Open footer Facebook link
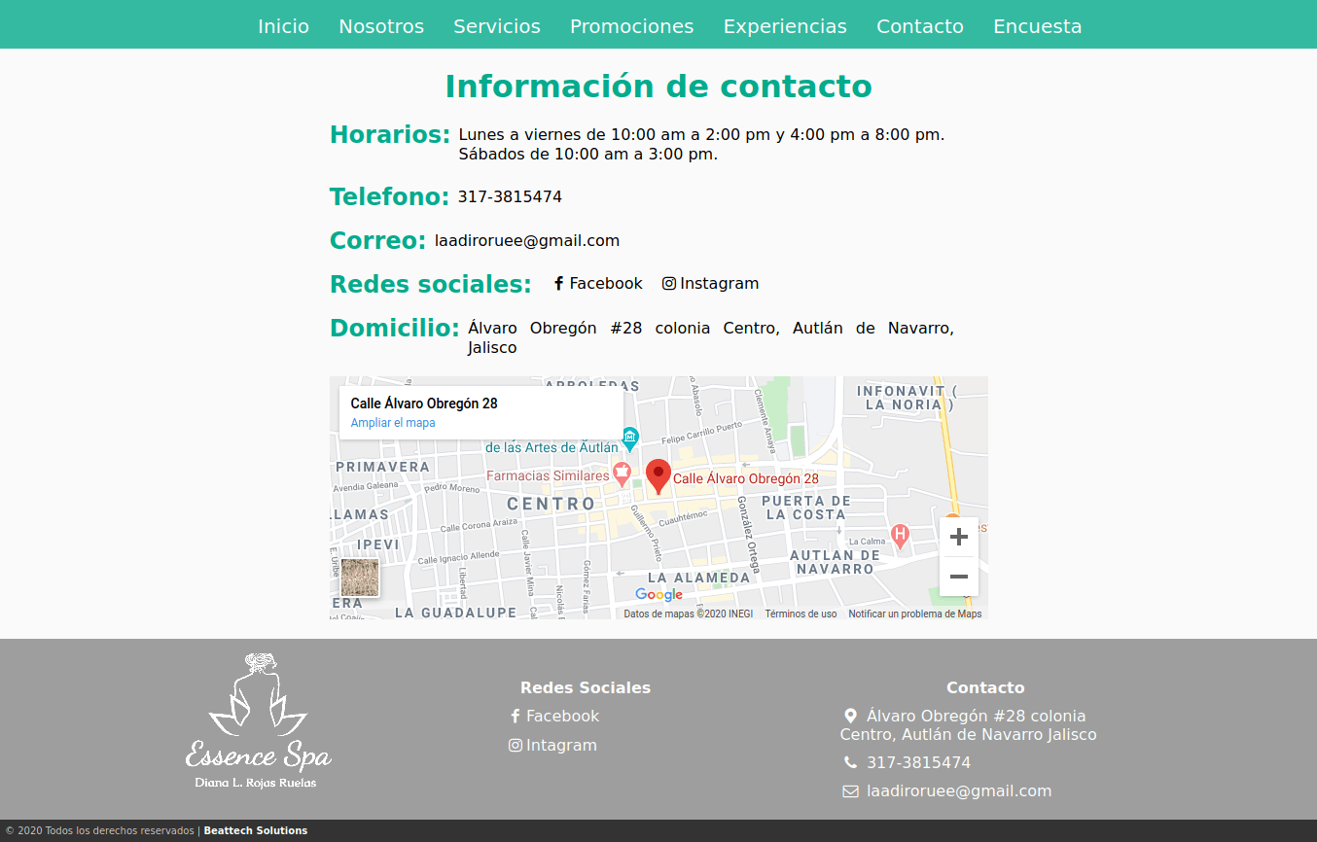This screenshot has height=842, width=1317. (554, 716)
